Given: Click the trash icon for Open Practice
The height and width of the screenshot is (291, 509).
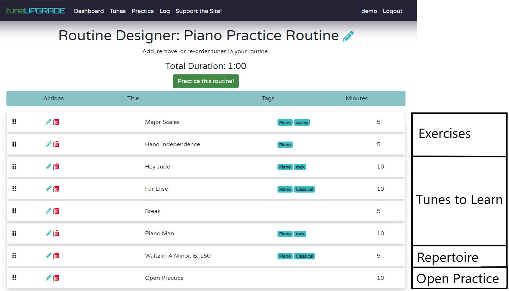Looking at the screenshot, I should [57, 278].
